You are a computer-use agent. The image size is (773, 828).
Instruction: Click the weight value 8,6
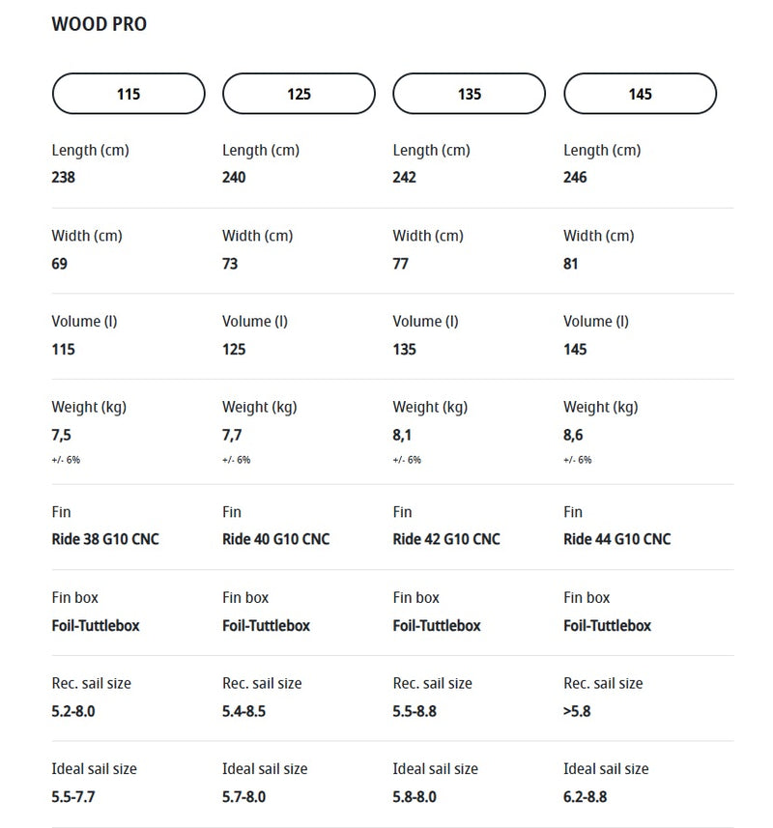[573, 436]
